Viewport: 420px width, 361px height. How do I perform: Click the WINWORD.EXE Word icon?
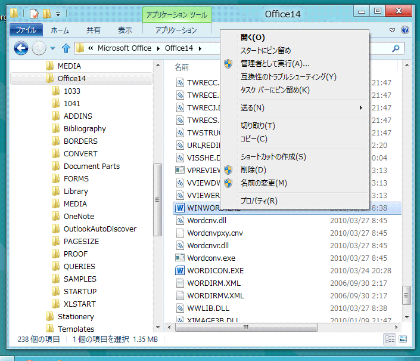(180, 208)
